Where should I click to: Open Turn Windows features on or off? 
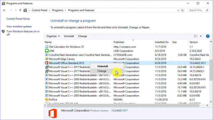coord(23,33)
